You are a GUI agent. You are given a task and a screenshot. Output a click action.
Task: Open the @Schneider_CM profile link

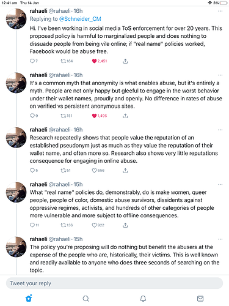tap(80, 19)
